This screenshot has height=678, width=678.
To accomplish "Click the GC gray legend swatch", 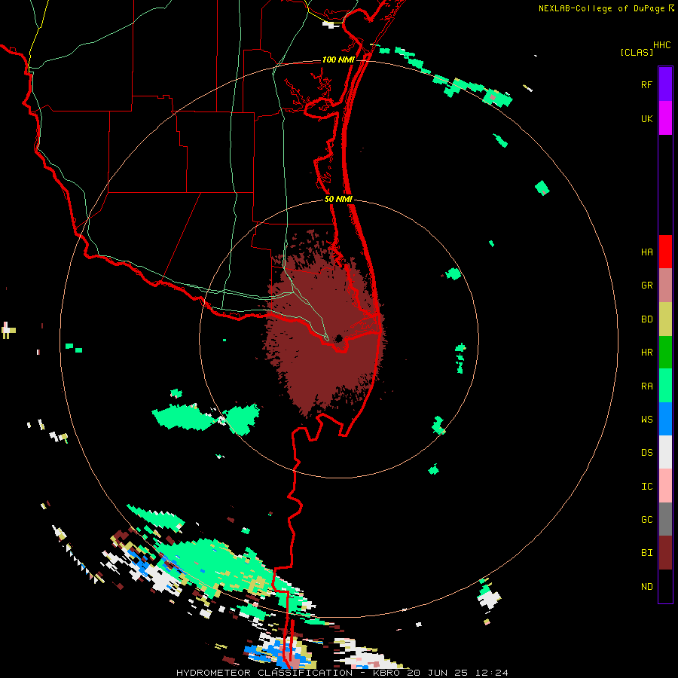I will [x=665, y=519].
